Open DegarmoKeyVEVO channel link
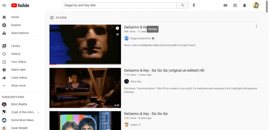Screen dimensions: 269x130 [x=141, y=39]
